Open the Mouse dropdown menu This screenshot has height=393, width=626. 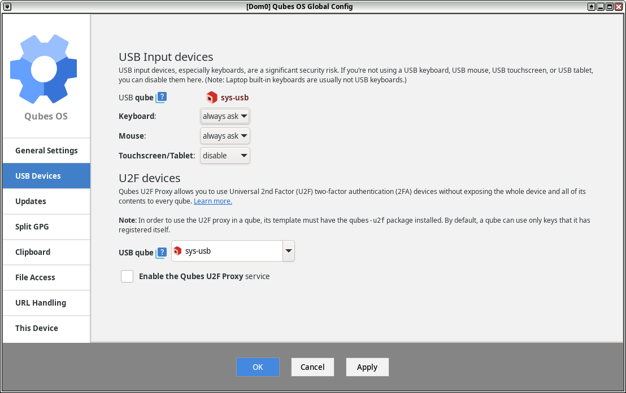224,135
